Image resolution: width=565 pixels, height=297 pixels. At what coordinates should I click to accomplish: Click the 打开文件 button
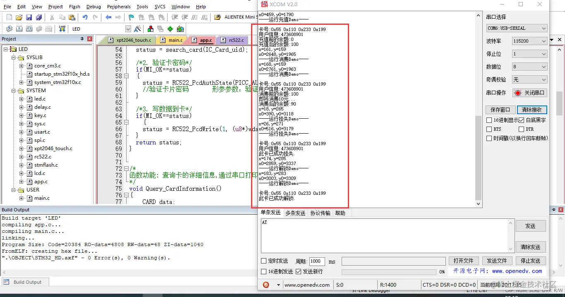click(464, 261)
